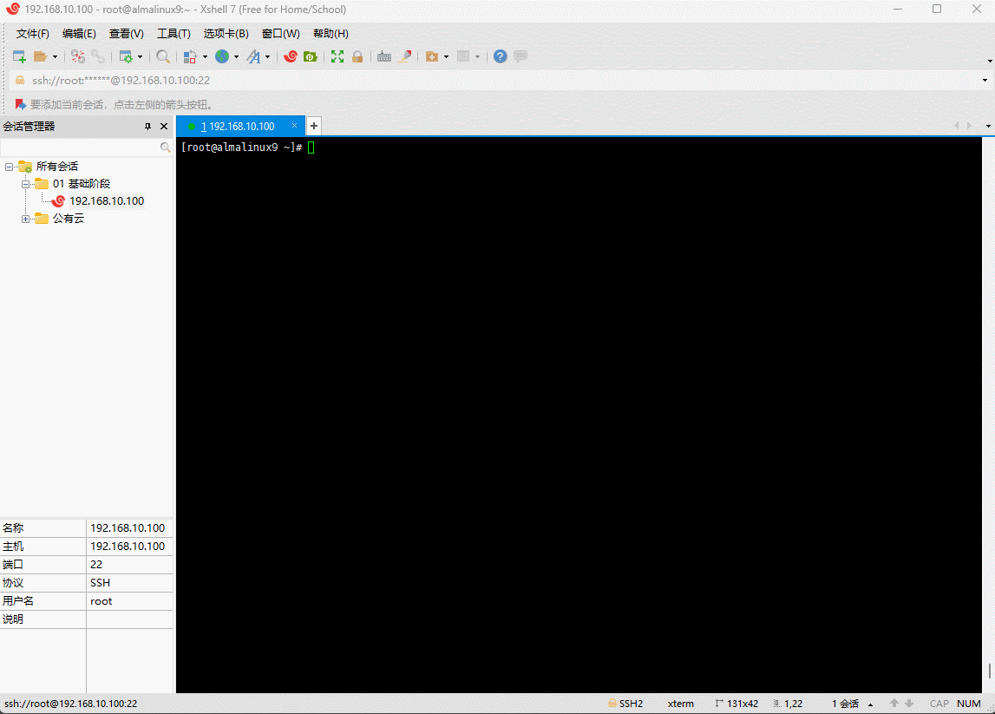Close the session manager panel
Viewport: 995px width, 714px height.
tap(164, 127)
